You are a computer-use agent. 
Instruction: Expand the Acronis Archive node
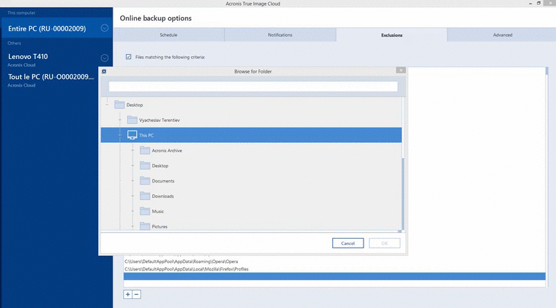[133, 151]
